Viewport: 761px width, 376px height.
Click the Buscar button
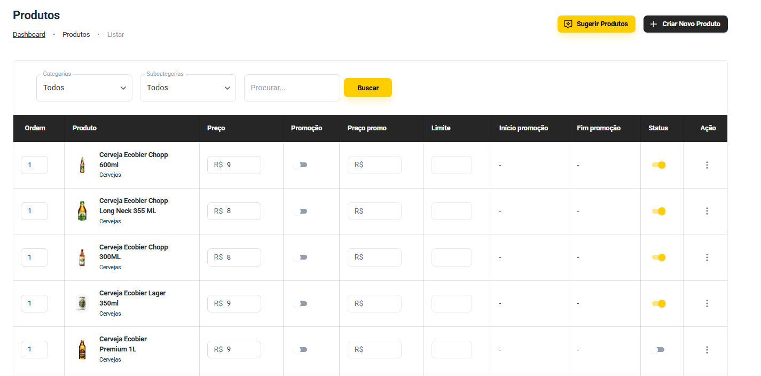point(368,88)
